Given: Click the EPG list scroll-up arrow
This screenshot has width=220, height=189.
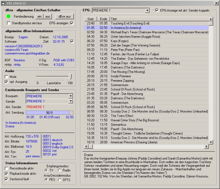Looking at the screenshot, I should (211, 19).
